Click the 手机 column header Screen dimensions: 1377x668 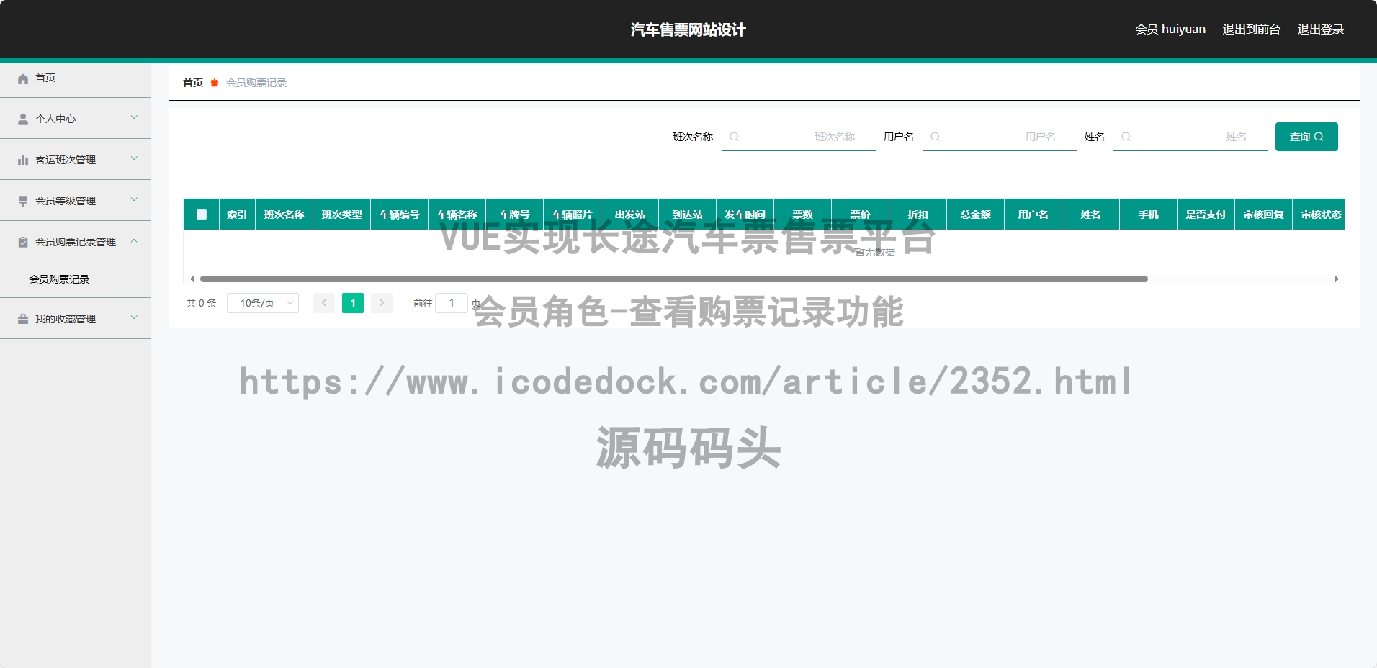[1149, 215]
